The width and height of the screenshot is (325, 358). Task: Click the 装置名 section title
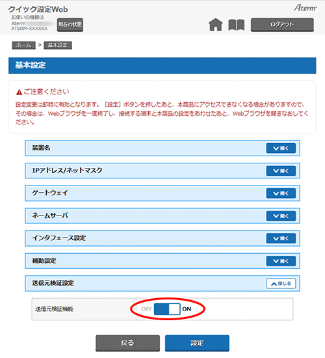point(41,148)
